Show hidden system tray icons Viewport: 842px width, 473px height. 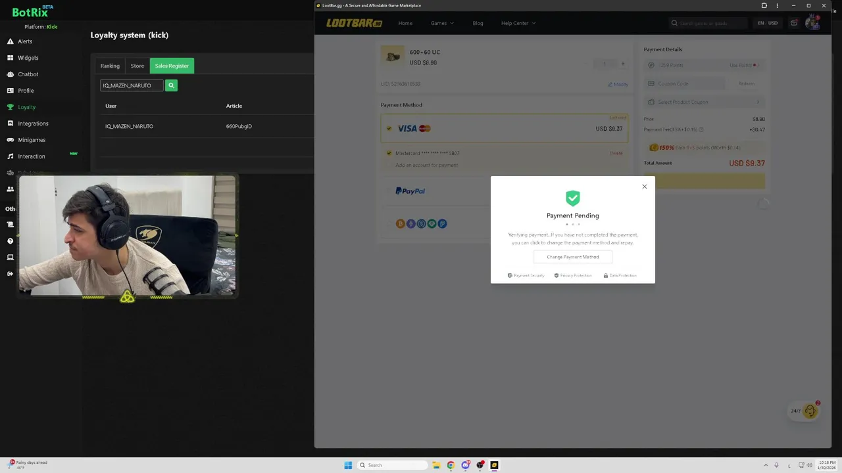click(766, 465)
